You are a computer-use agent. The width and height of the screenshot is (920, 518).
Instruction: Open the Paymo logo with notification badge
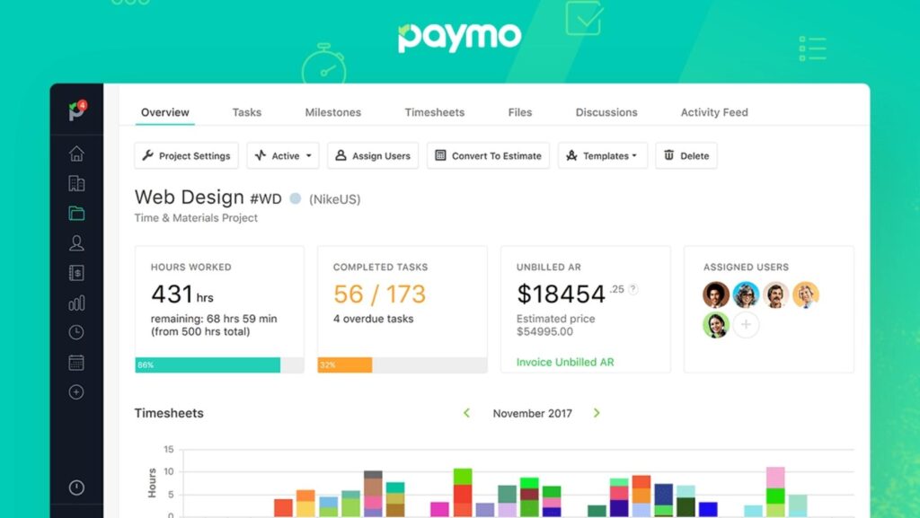77,110
